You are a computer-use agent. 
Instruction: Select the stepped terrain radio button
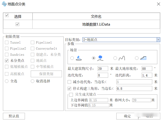coord(137,58)
